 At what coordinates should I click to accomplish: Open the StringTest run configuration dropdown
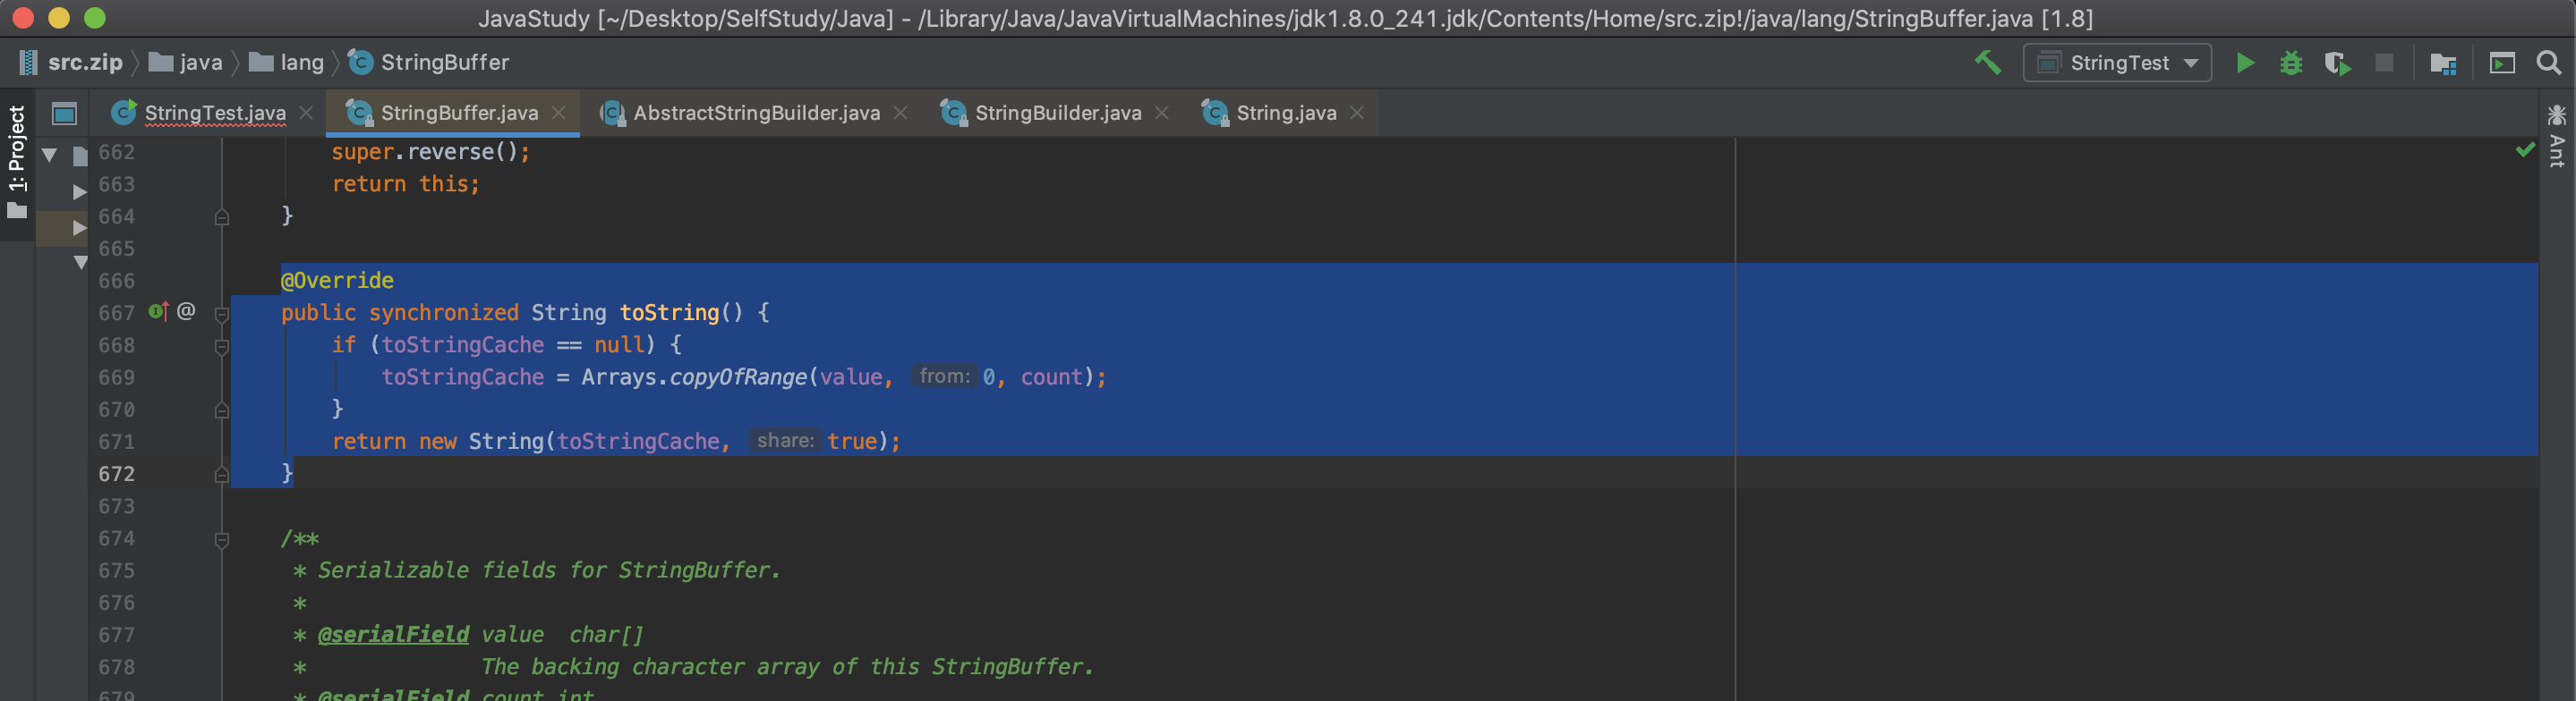(x=2117, y=63)
